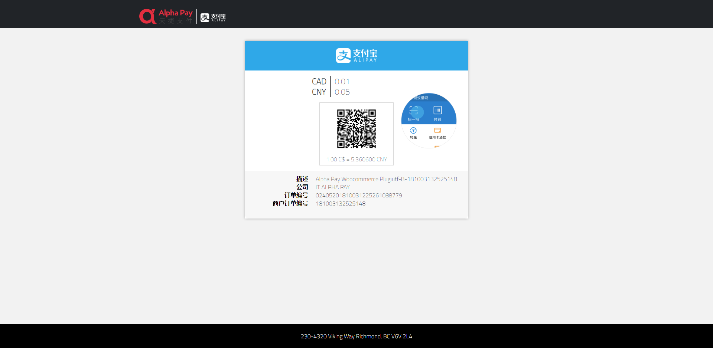Click the payment QR code
The height and width of the screenshot is (348, 713).
pos(356,129)
